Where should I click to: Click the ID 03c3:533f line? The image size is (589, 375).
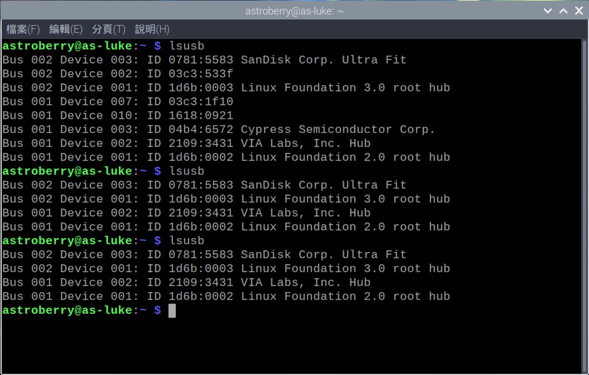(118, 74)
